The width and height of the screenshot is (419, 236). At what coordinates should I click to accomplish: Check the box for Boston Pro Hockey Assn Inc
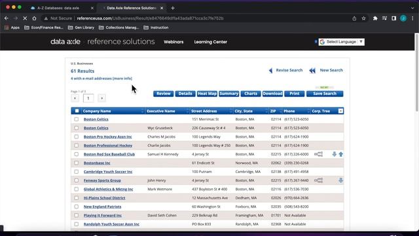(x=77, y=137)
